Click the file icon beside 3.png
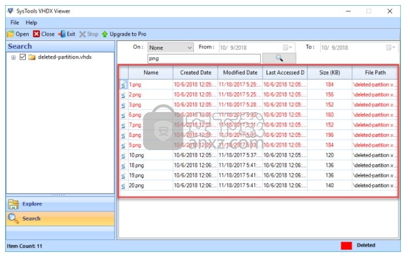Image resolution: width=410 pixels, height=256 pixels. coord(123,105)
